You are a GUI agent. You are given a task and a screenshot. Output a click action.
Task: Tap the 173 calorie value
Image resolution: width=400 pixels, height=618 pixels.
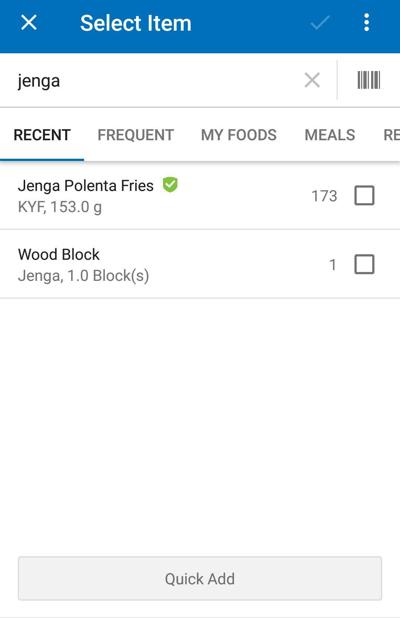[324, 196]
